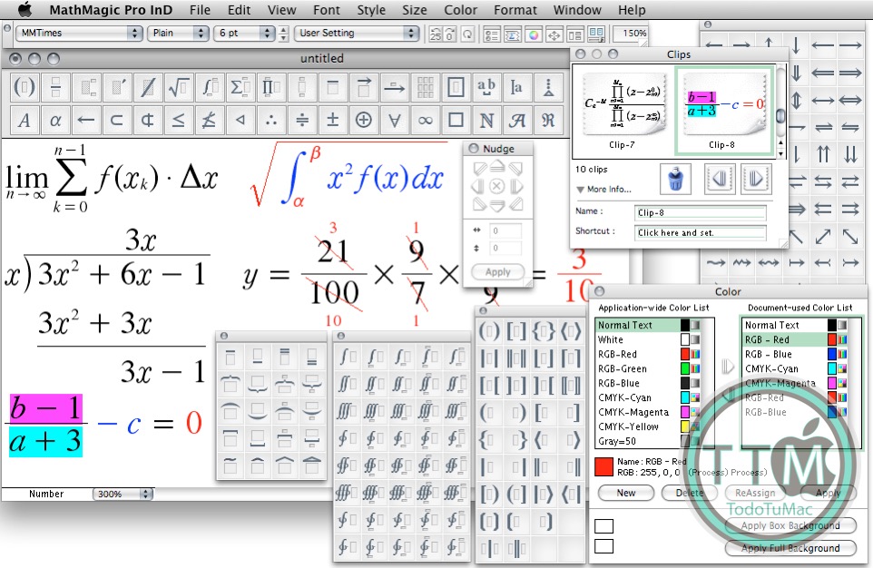Image resolution: width=873 pixels, height=568 pixels.
Task: Click vertical nudge value field
Action: pos(505,249)
